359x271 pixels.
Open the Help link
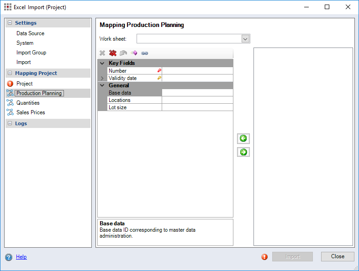[21, 257]
